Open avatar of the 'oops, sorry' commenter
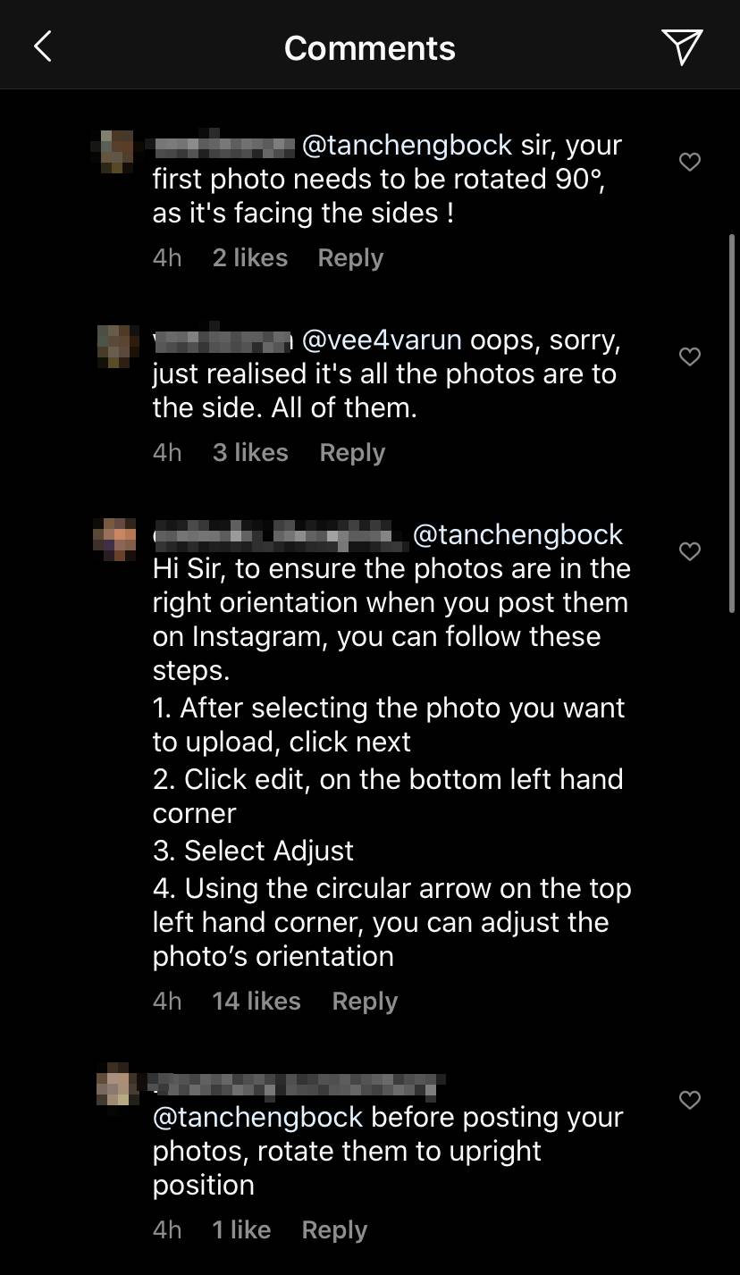This screenshot has height=1275, width=740. coord(116,346)
